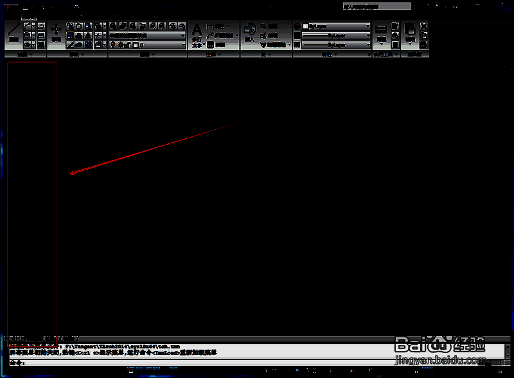The image size is (514, 378).
Task: Click the Measure utilities icon
Action: (x=380, y=32)
